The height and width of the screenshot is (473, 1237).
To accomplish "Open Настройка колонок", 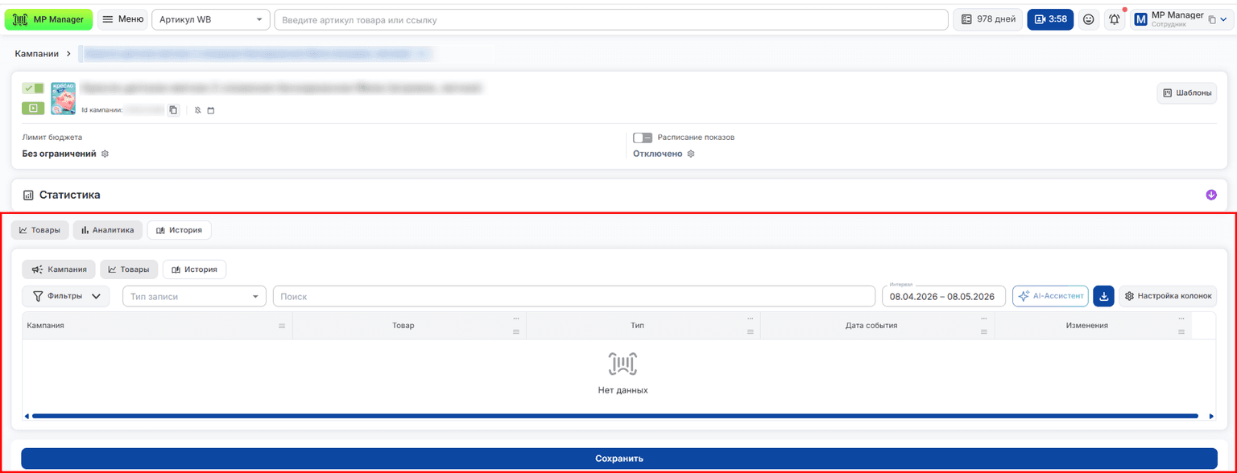I will tap(1168, 296).
